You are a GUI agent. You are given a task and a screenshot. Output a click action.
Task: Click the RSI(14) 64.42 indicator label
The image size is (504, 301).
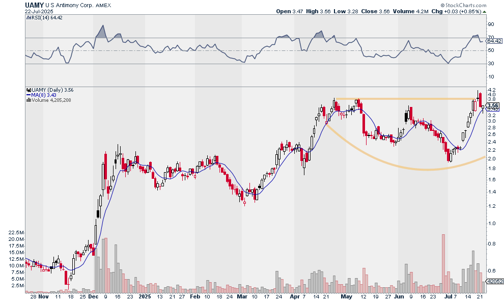(x=46, y=18)
